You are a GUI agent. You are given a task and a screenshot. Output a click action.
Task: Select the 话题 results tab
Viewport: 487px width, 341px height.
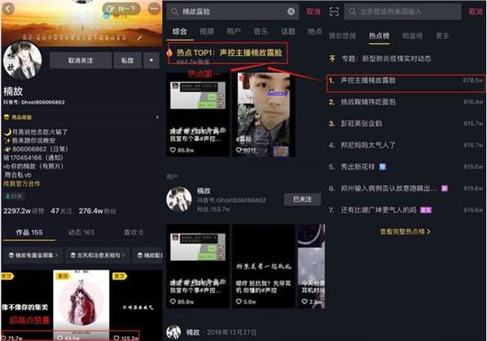[288, 32]
